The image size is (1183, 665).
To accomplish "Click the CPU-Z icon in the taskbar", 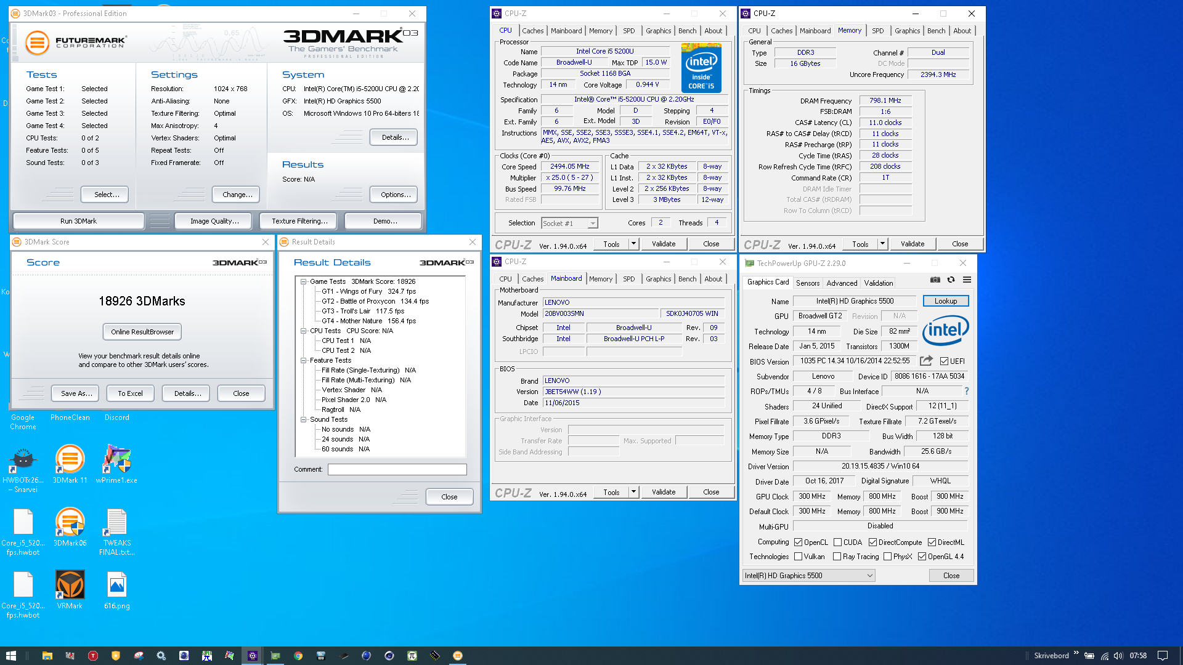I will click(253, 656).
